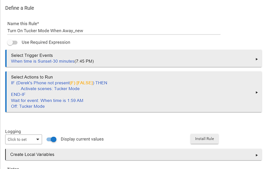Disable Display current values switch
This screenshot has height=169, width=269.
coord(51,139)
